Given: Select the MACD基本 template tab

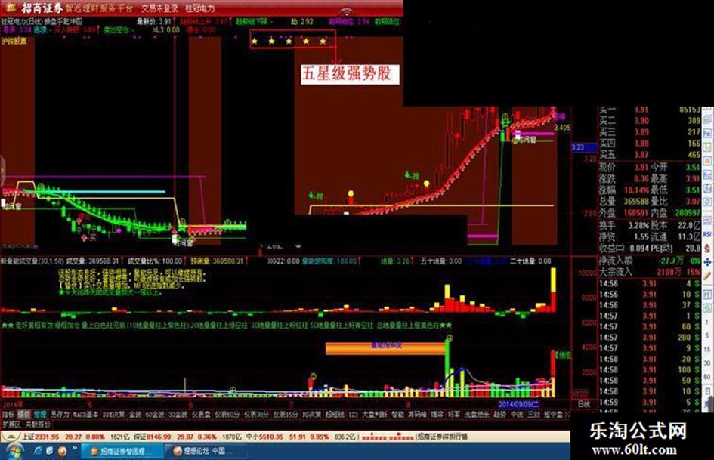Looking at the screenshot, I should click(x=85, y=415).
